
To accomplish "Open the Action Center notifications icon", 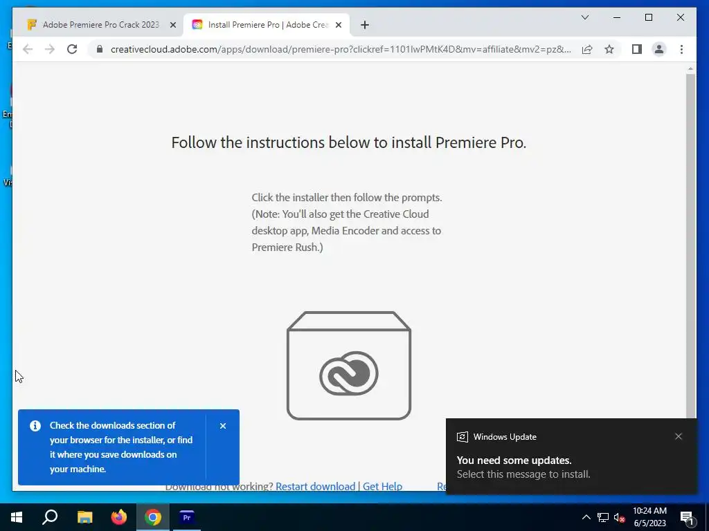I will pos(688,517).
